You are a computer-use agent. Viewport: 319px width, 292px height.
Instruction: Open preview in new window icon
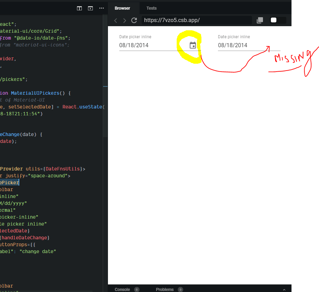pos(260,20)
